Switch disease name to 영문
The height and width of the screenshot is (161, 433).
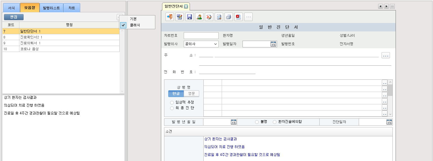[x=191, y=94]
